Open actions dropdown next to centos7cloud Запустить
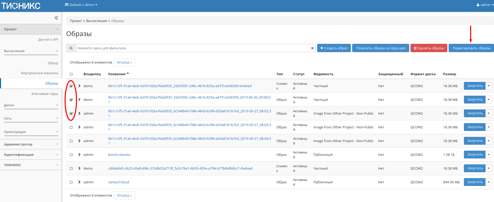Image resolution: width=494 pixels, height=202 pixels. click(x=489, y=182)
